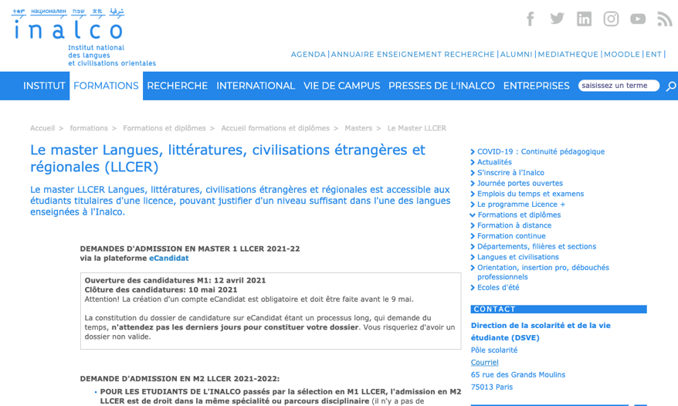Click 'Formations et diplômes' breadcrumb
The width and height of the screenshot is (678, 406).
(x=164, y=128)
